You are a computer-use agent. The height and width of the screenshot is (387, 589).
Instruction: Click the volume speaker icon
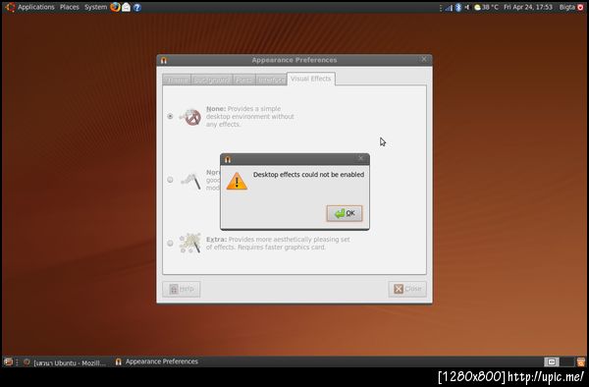click(x=467, y=7)
